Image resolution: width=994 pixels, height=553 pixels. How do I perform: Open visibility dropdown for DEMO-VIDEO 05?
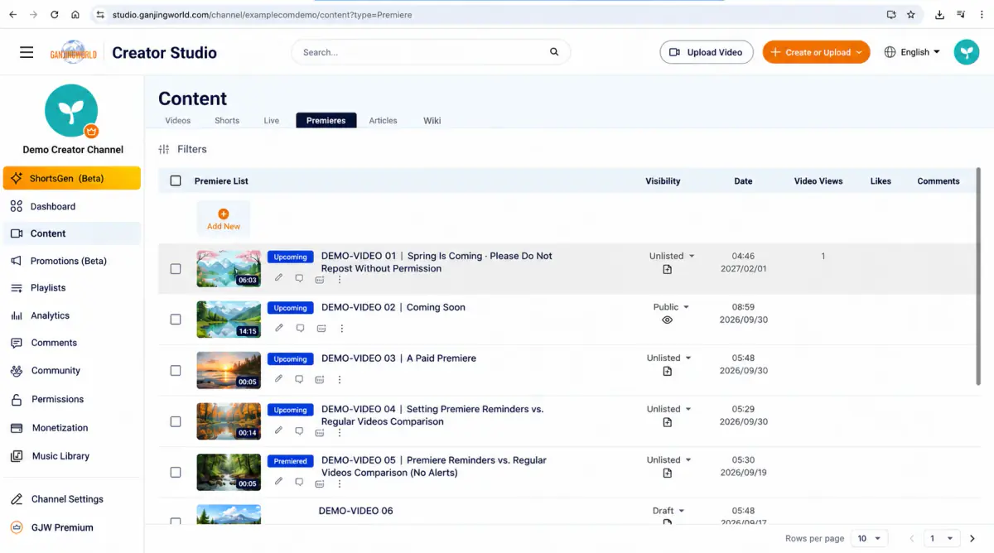point(669,459)
